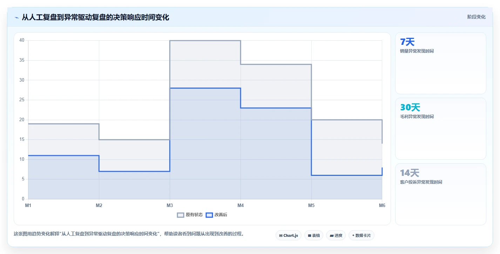This screenshot has width=500, height=254.
Task: Click the 25 y-axis value
Action: pyautogui.click(x=22, y=100)
